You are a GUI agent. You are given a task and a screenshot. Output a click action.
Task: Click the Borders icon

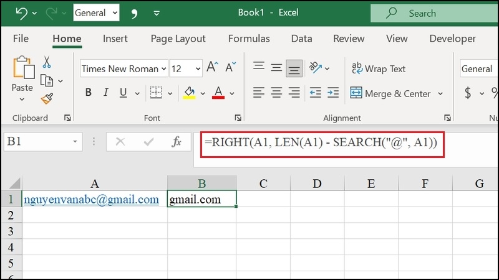156,93
